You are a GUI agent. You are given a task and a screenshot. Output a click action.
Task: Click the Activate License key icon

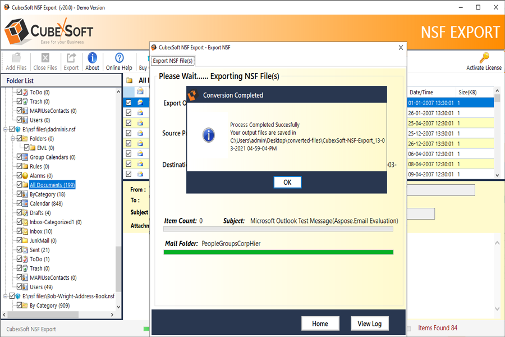pyautogui.click(x=484, y=58)
